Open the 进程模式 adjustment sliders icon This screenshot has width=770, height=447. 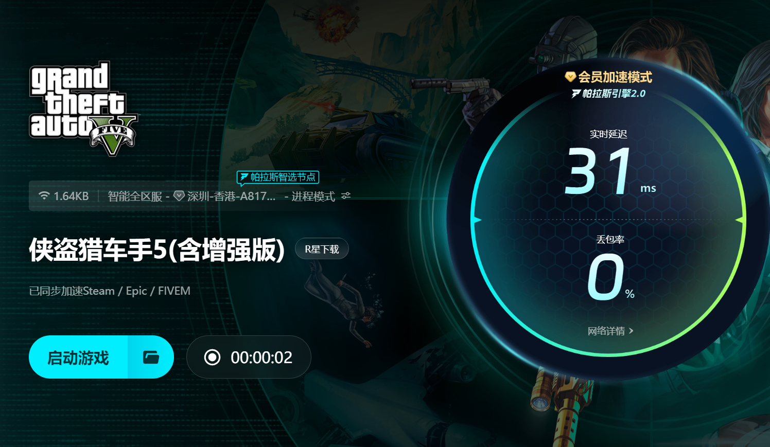pyautogui.click(x=346, y=196)
